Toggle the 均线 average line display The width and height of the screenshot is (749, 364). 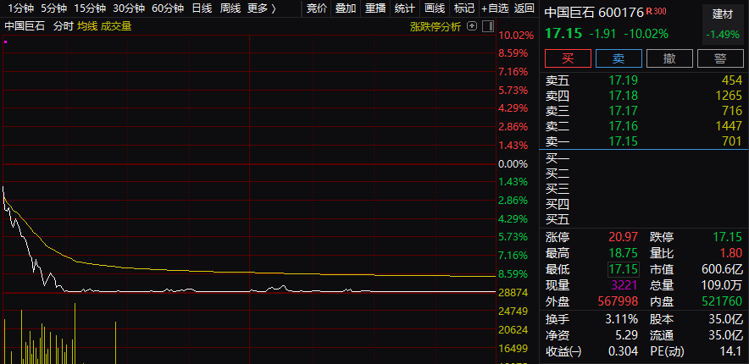coord(87,25)
